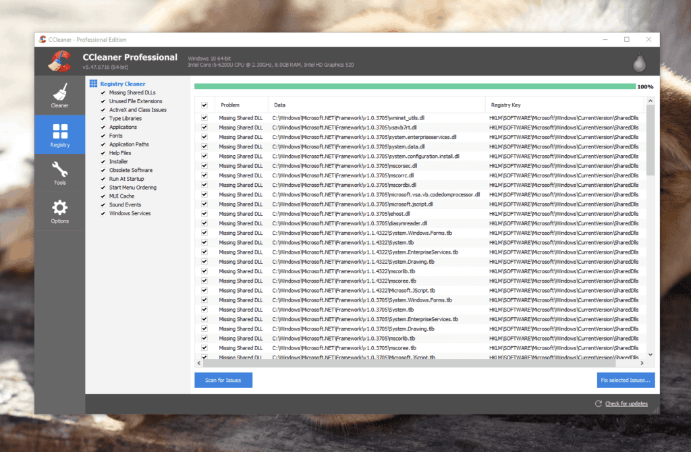This screenshot has height=452, width=691.
Task: Minimize the CCleaner window
Action: coord(605,40)
